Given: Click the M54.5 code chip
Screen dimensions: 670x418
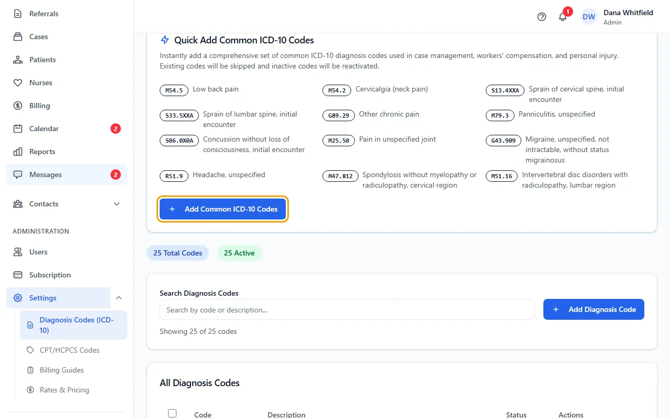Looking at the screenshot, I should 174,90.
